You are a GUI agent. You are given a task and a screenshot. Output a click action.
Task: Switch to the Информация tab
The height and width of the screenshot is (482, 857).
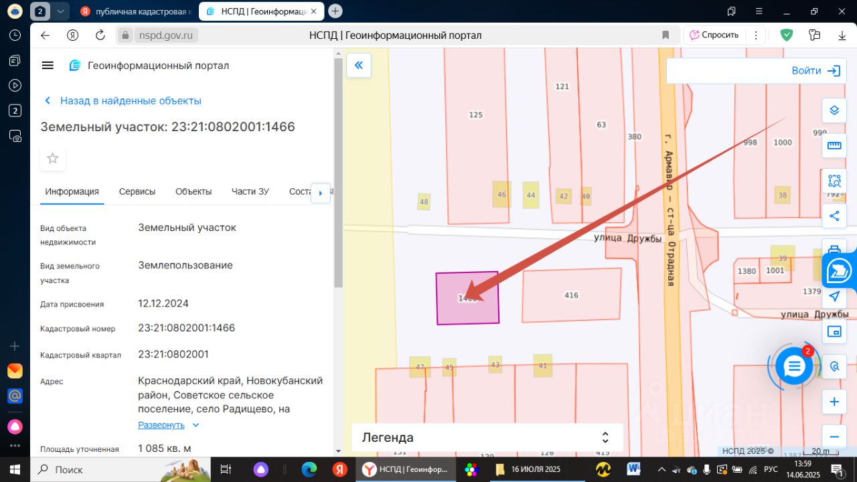72,191
